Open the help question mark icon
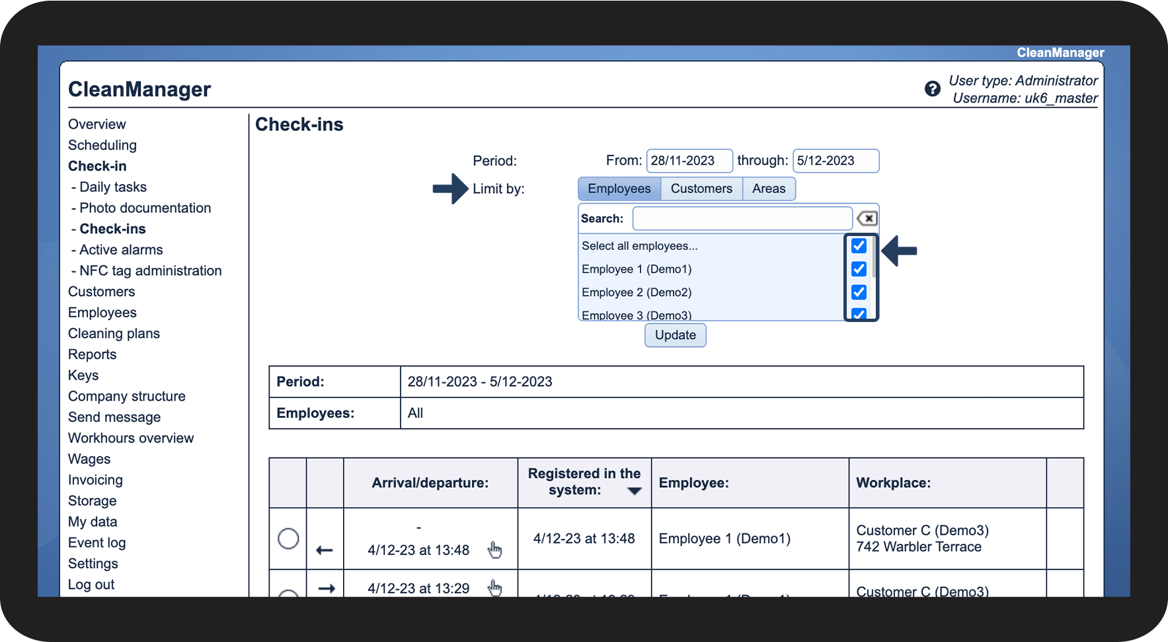Image resolution: width=1168 pixels, height=642 pixels. [932, 89]
